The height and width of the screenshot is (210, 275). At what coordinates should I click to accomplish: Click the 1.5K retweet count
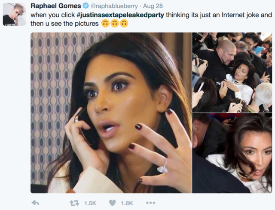(90, 203)
